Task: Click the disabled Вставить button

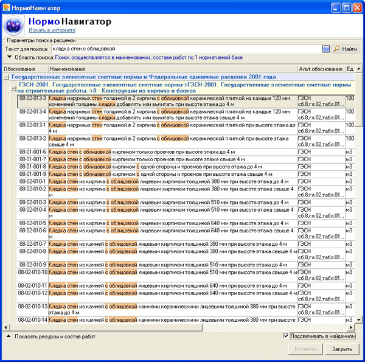Action: coord(305,349)
